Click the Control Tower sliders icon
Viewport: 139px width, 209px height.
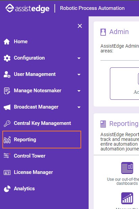point(7,156)
